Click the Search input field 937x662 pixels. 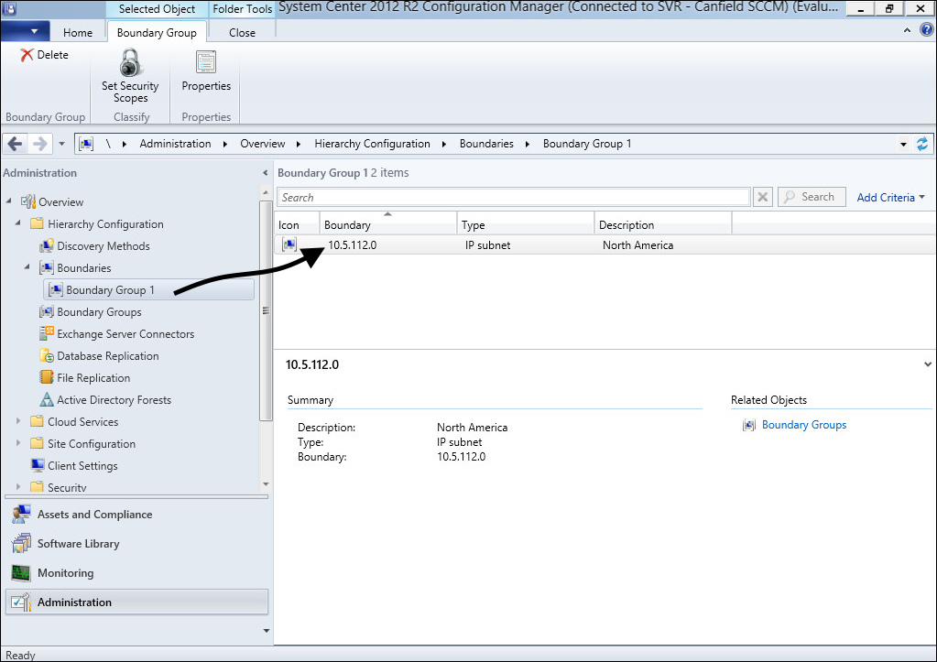[x=513, y=197]
